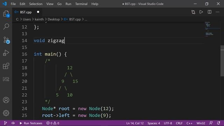Open the View menu
Viewport: 224px width, 126px height.
(50, 4)
